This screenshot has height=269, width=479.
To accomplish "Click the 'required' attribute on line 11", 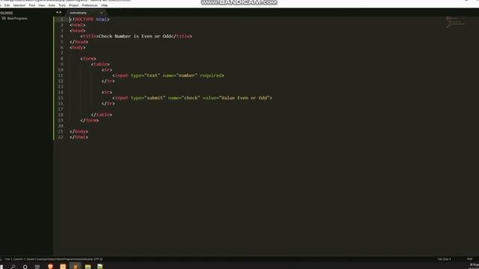I will (211, 75).
